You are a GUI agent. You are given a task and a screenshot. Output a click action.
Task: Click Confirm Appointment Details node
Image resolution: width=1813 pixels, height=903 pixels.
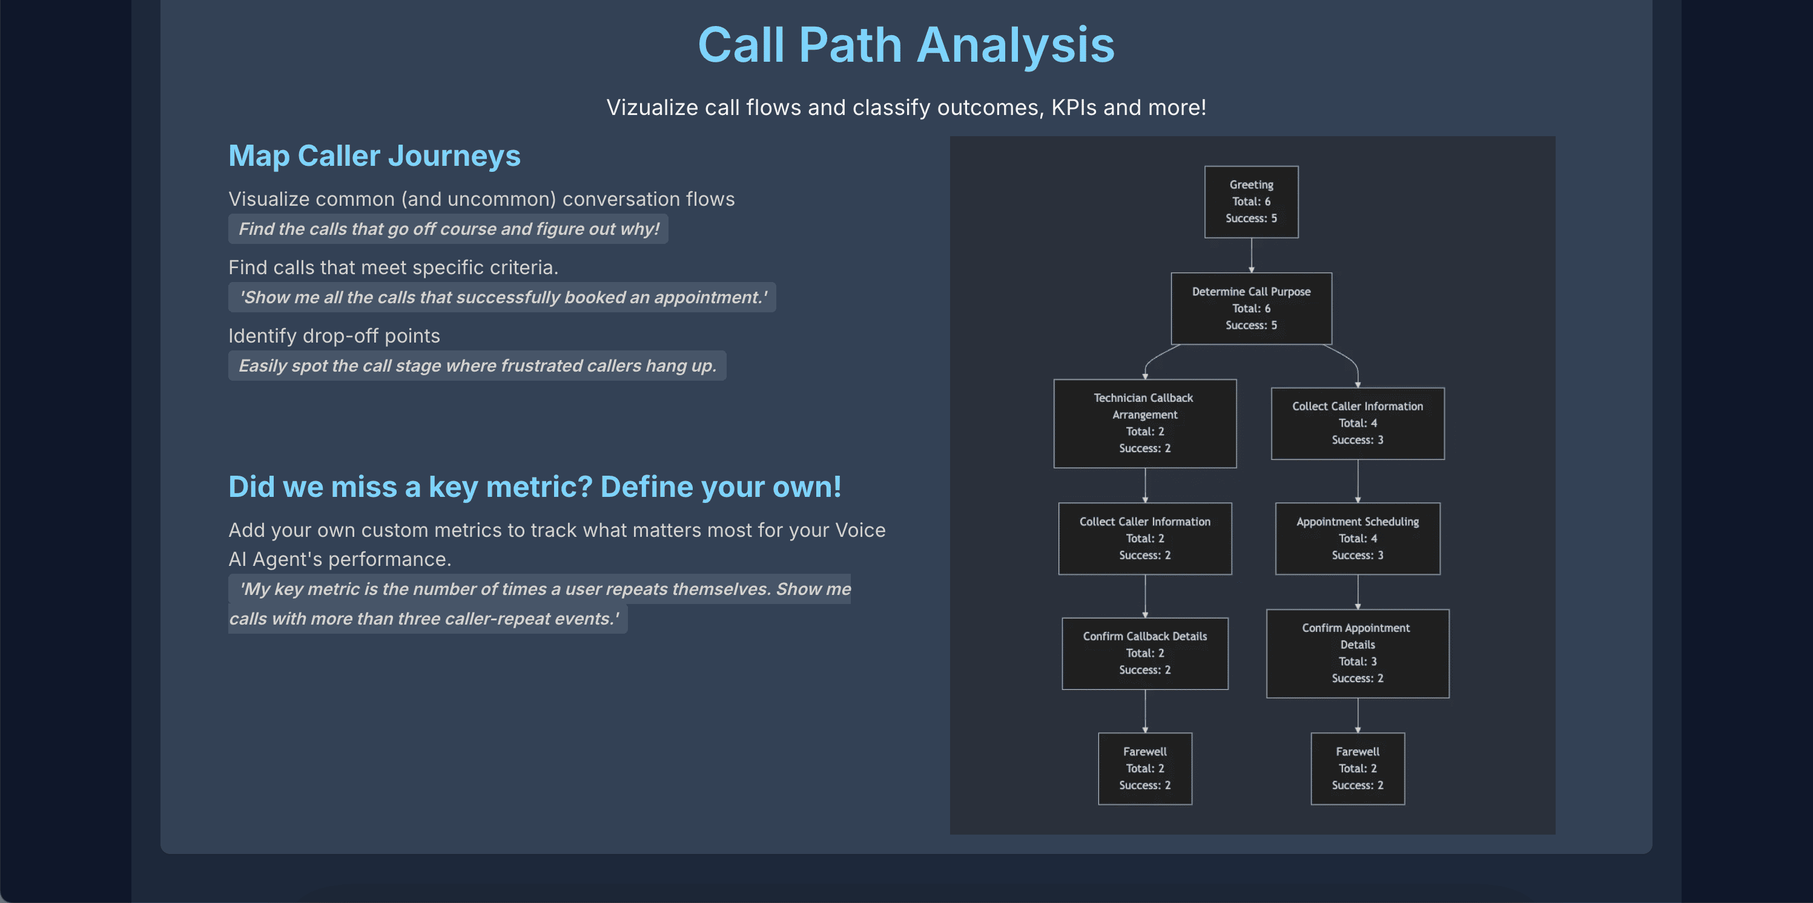[1357, 653]
